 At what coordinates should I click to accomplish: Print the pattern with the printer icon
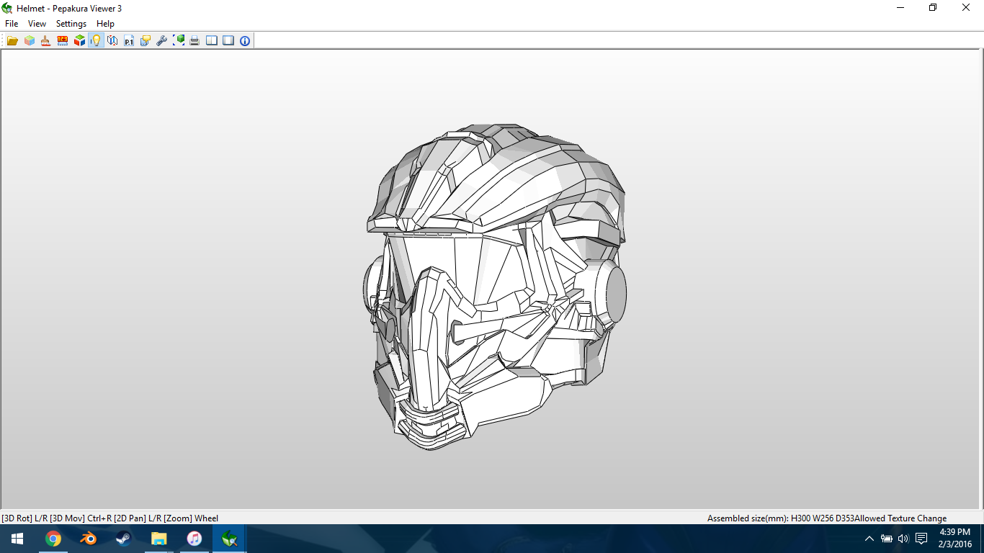click(x=194, y=41)
